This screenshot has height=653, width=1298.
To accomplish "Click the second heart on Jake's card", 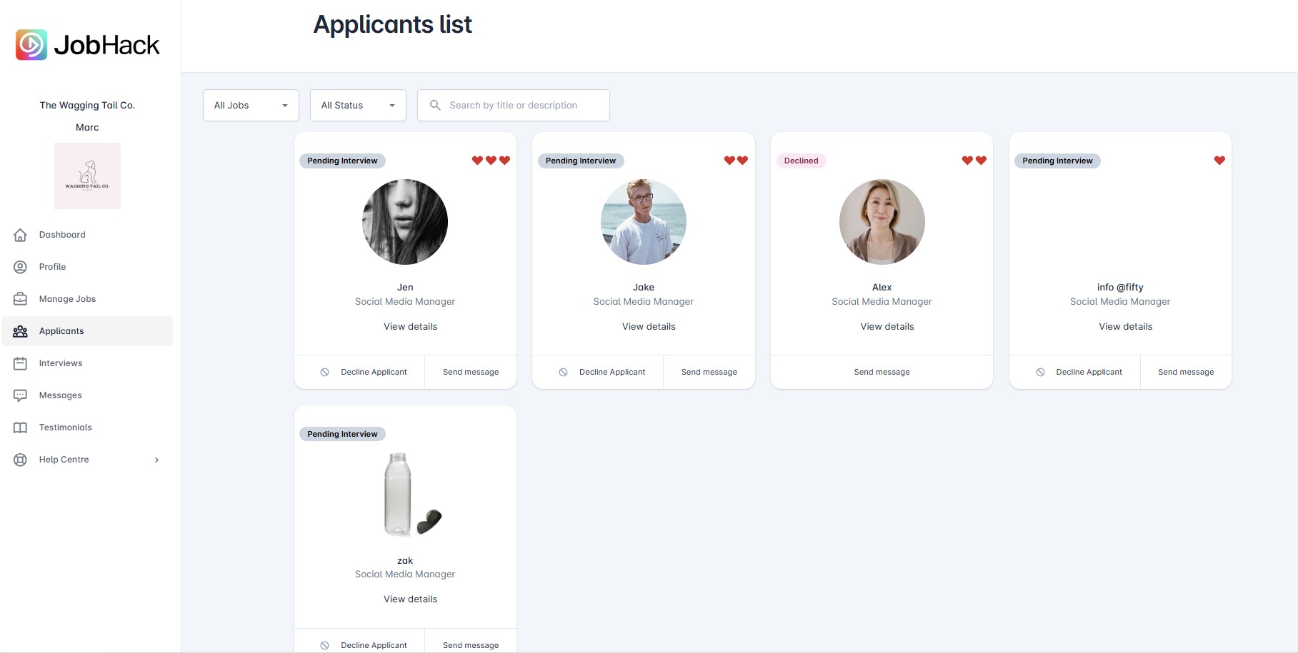I will 742,161.
